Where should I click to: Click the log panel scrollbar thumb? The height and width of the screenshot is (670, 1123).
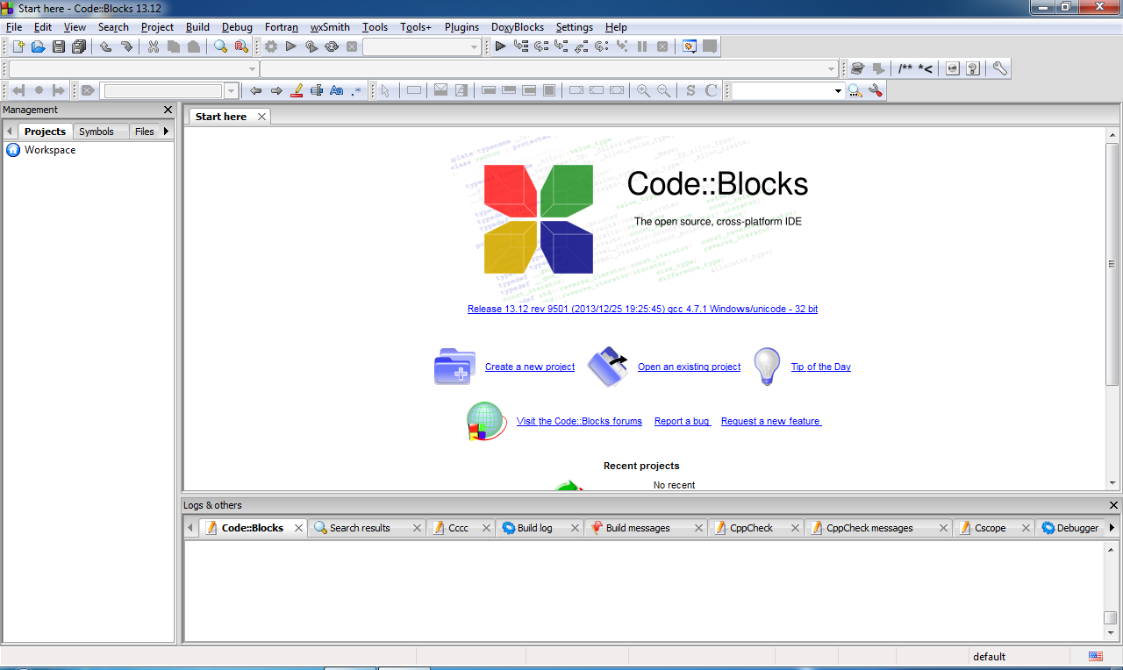click(1111, 617)
